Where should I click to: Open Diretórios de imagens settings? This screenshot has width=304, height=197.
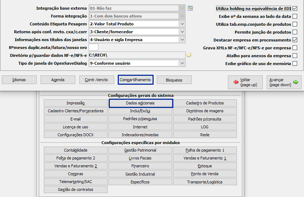(x=205, y=111)
